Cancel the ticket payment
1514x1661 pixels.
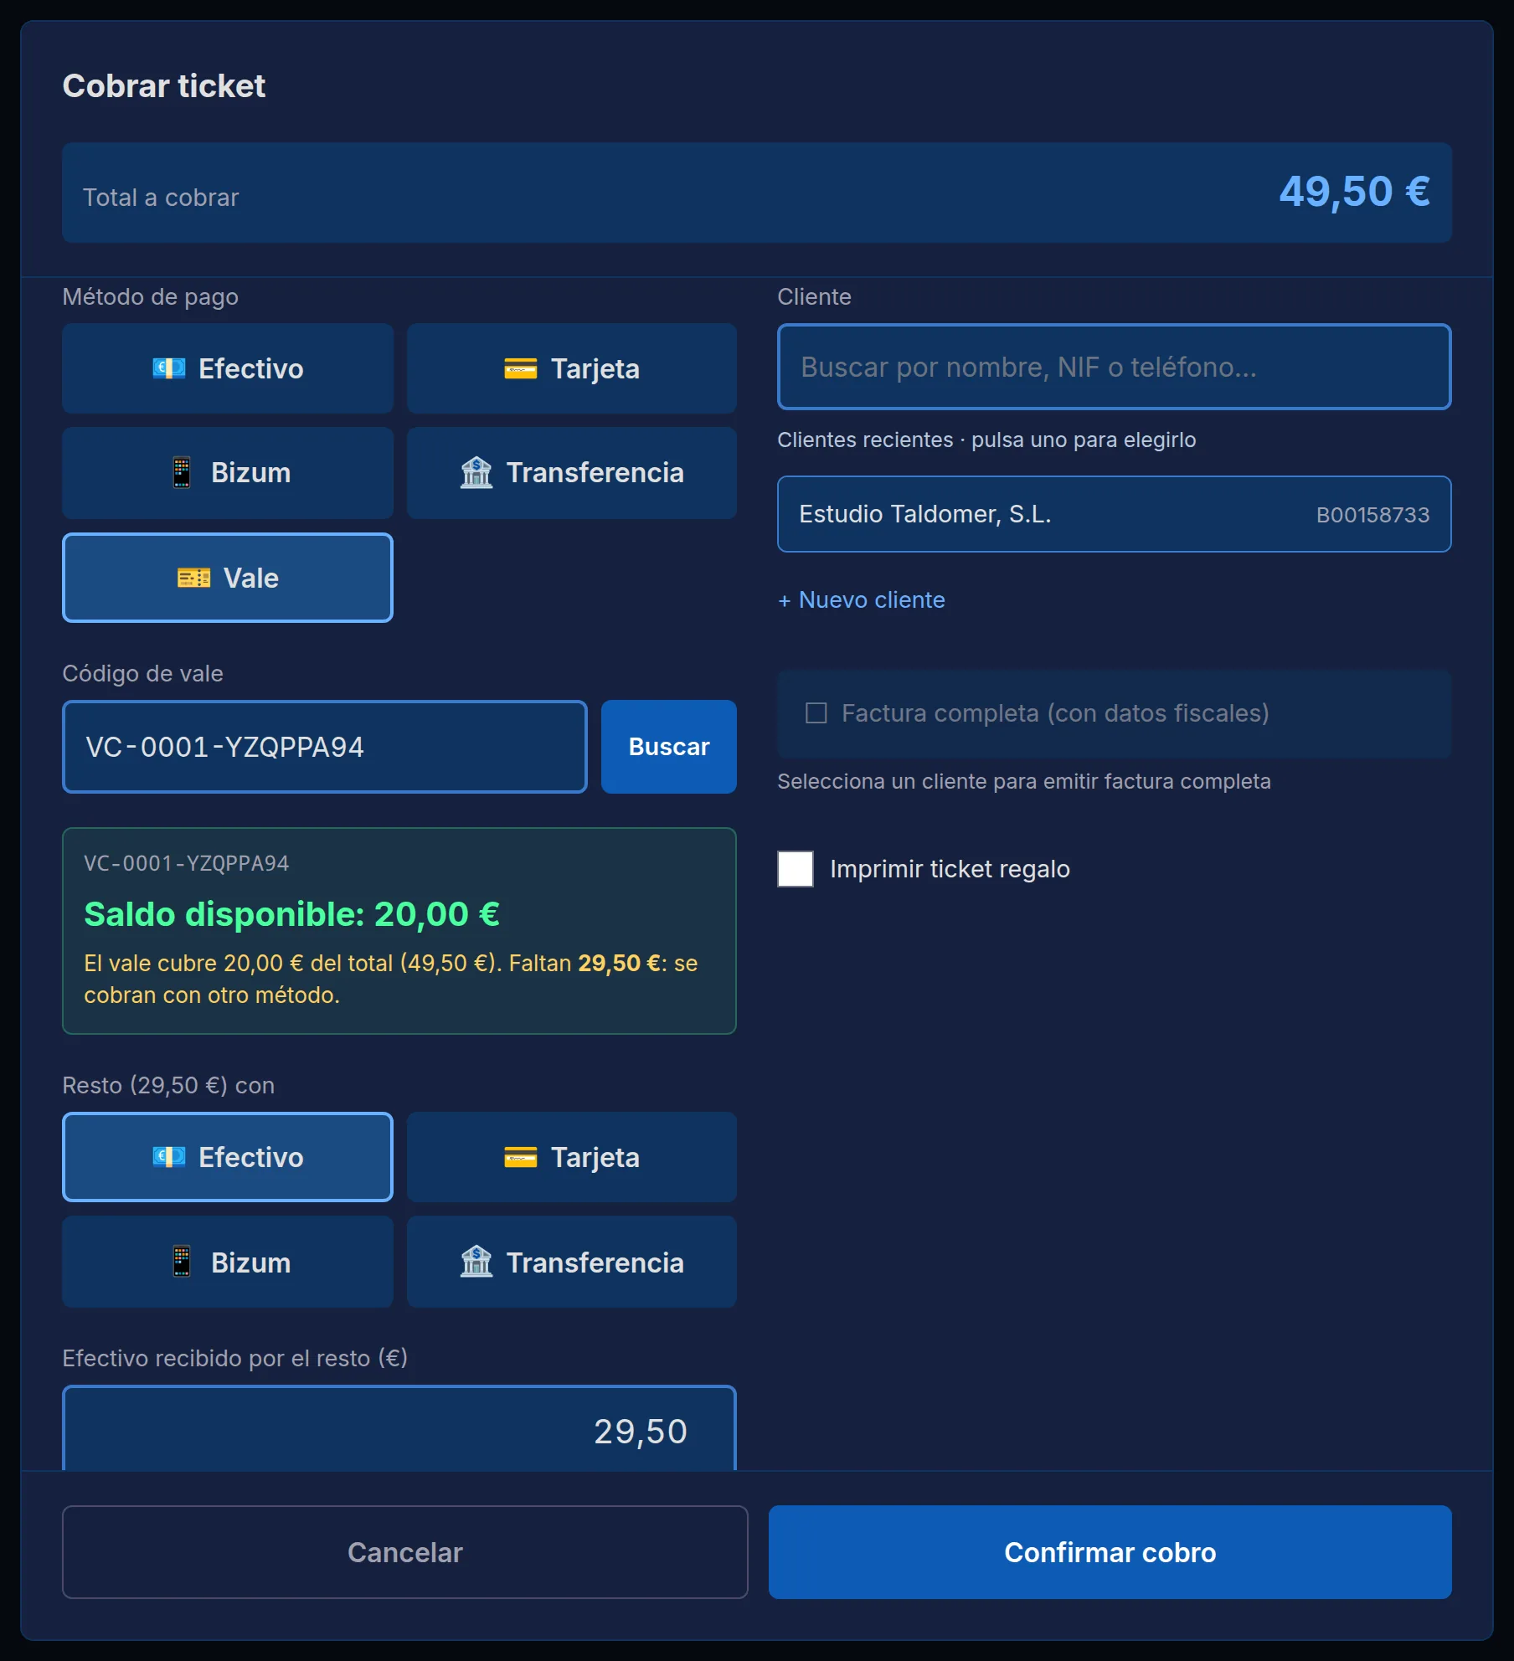[405, 1552]
